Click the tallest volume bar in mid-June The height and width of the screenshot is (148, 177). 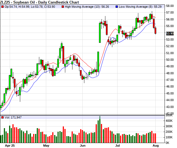100,130
